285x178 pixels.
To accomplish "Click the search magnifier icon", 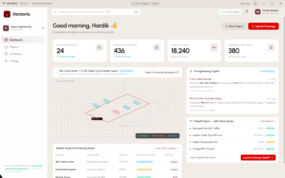I will [x=56, y=12].
